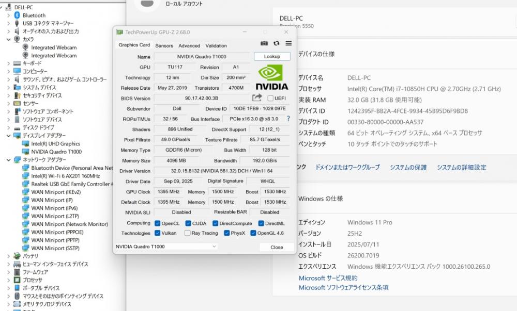Click the GPU-Z refresh icon
517x311 pixels.
pos(276,43)
